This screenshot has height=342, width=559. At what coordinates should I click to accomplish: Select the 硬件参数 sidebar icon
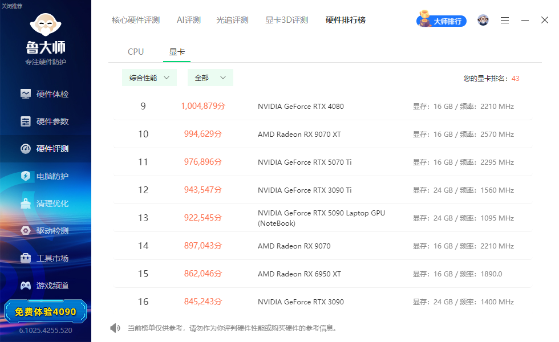26,121
